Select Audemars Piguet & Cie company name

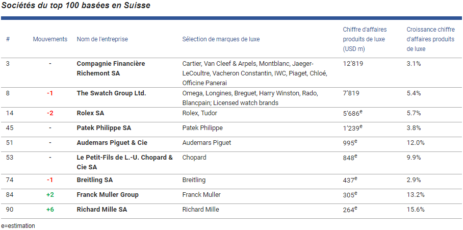coord(112,143)
